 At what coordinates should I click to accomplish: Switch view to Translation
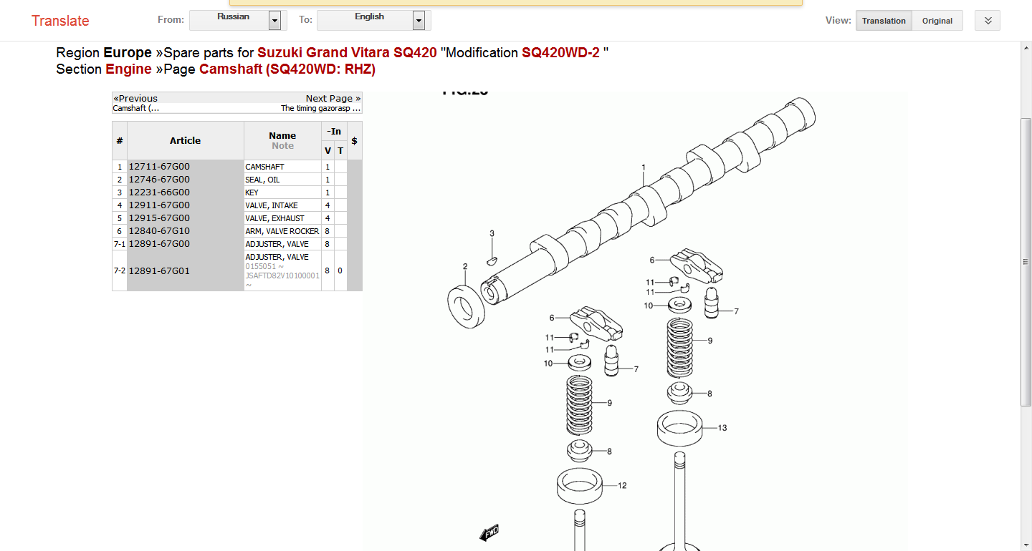point(884,21)
